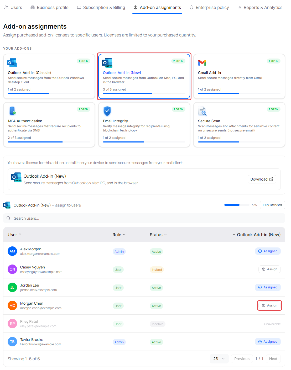Click the 3/5 license usage progress bar
Screen dimensions: 291x370
pyautogui.click(x=237, y=205)
